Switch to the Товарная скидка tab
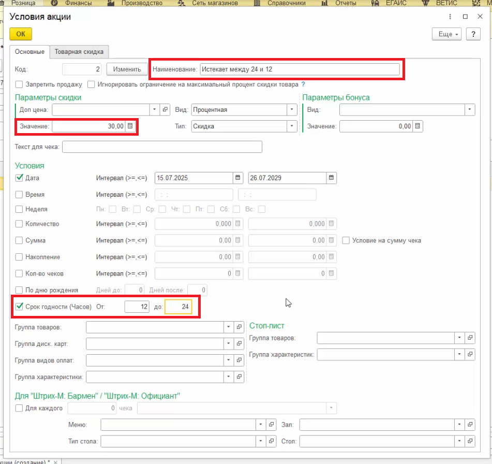Screen dimensions: 492x464 click(79, 51)
